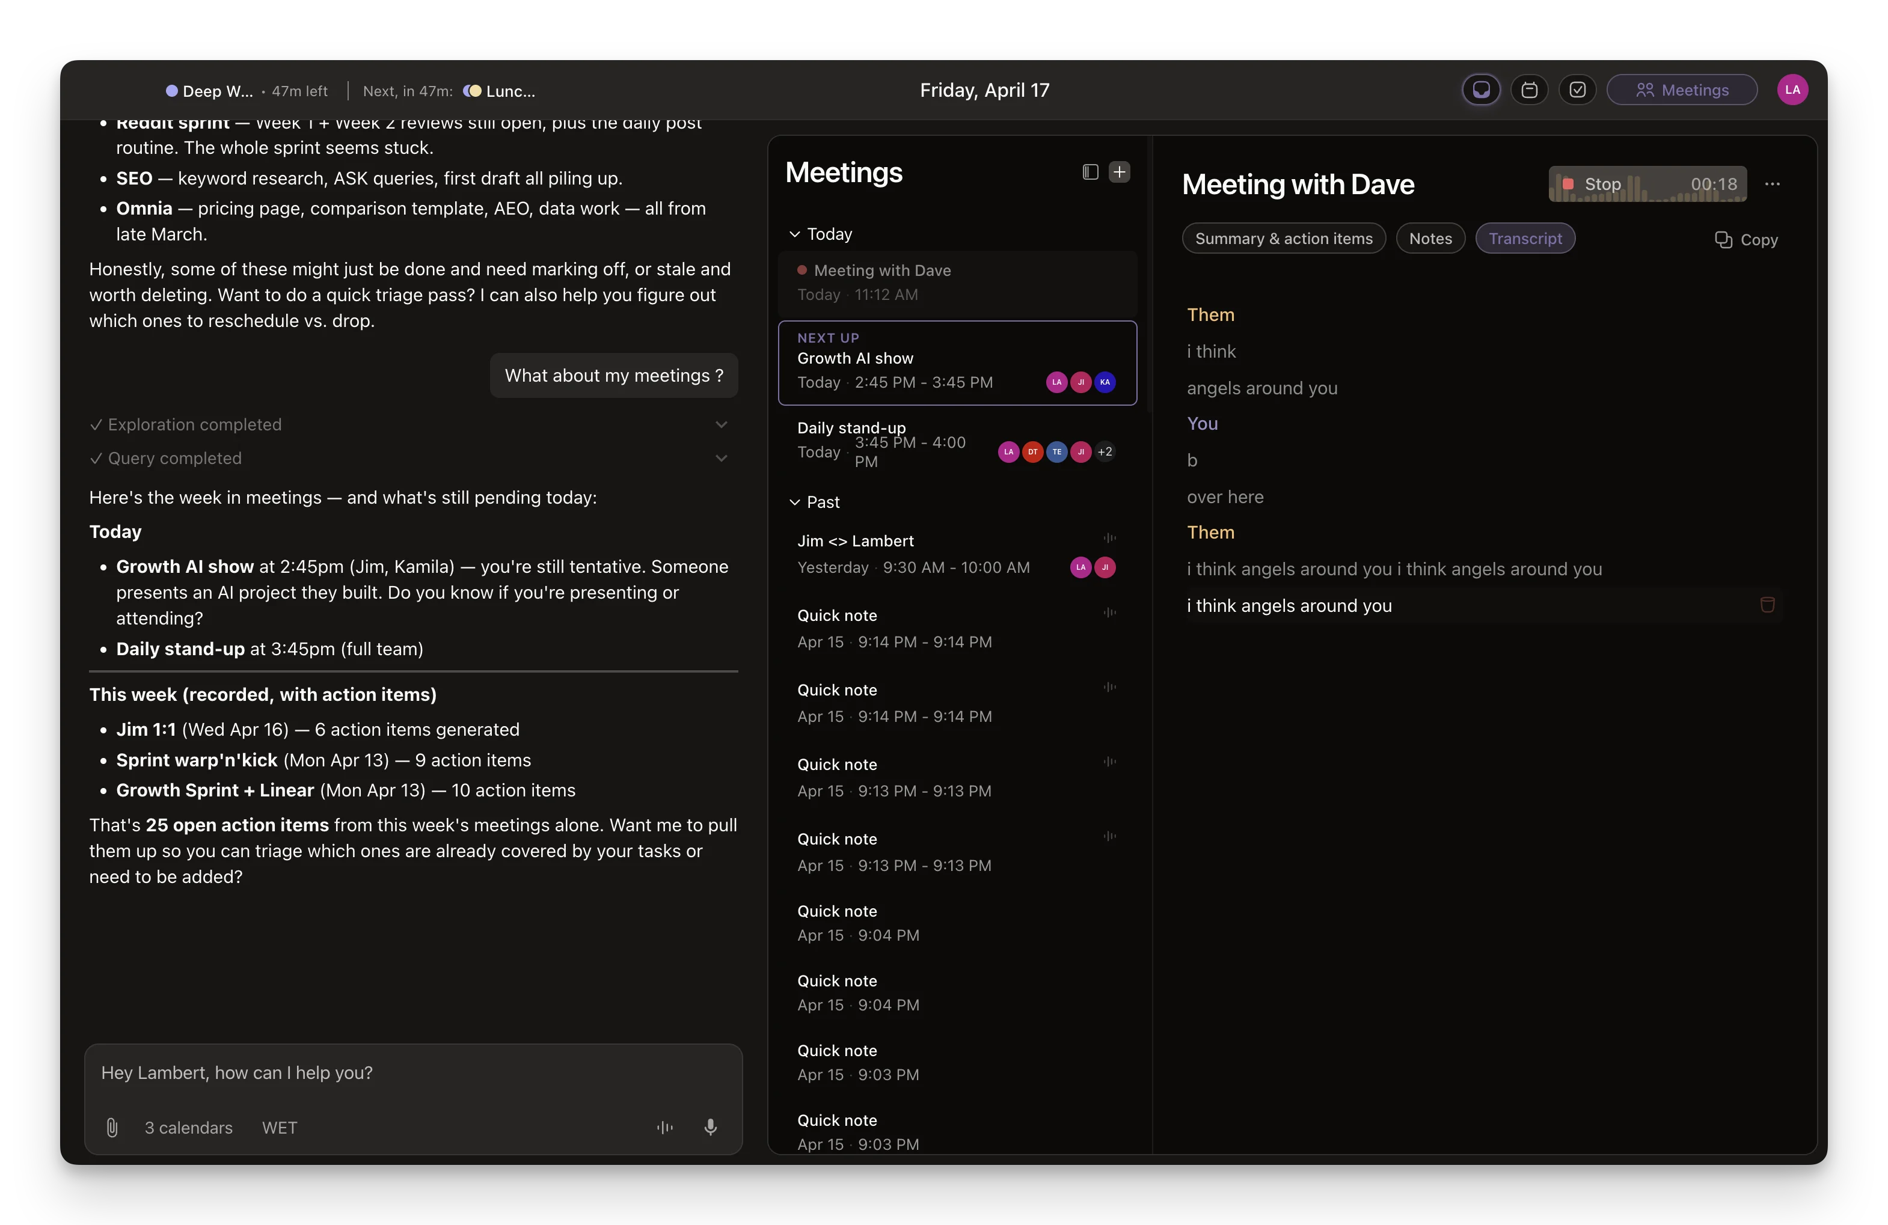Toggle the meetings sidebar panel icon
Screen dimensions: 1888x1225
pyautogui.click(x=1090, y=172)
